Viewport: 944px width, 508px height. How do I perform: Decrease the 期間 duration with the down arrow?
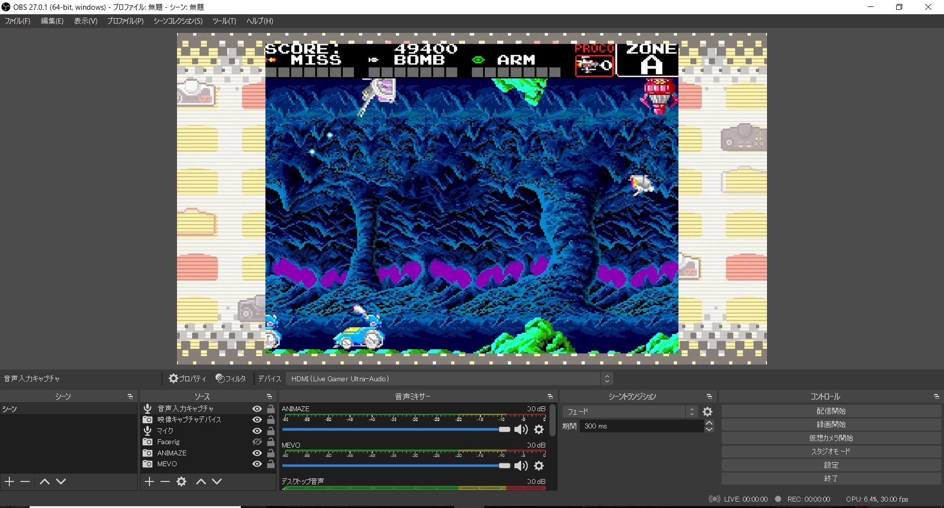(x=709, y=429)
